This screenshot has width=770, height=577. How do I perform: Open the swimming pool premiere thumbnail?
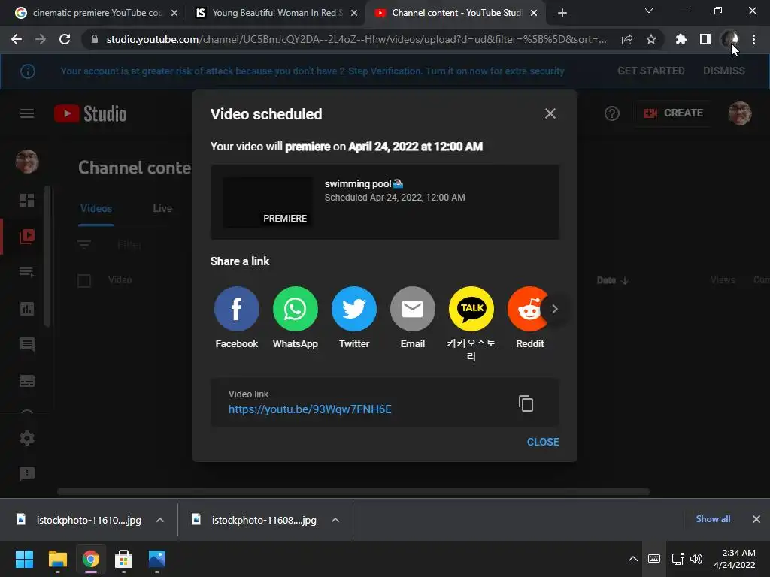(268, 202)
